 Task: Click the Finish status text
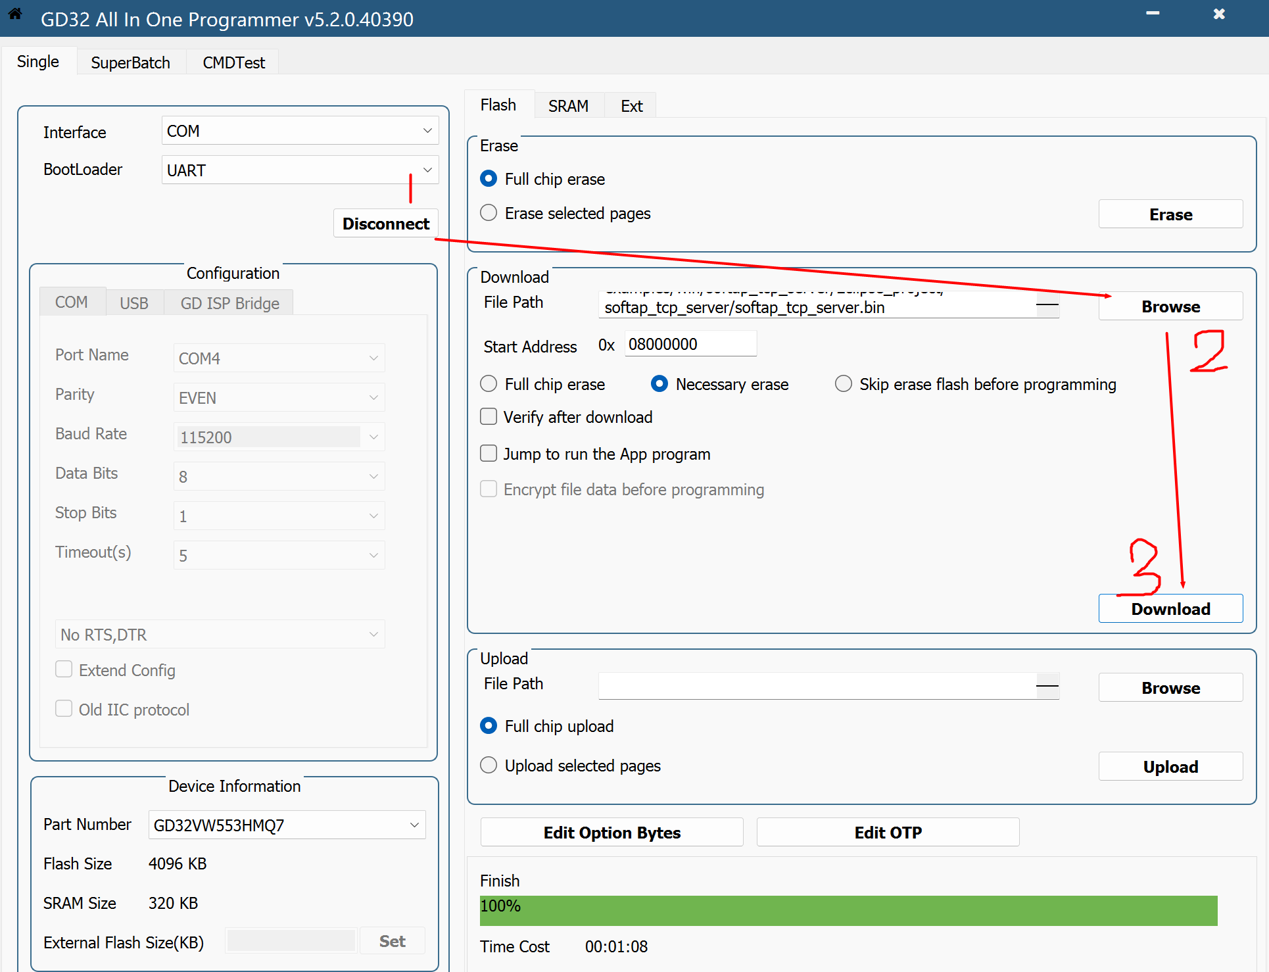(500, 881)
